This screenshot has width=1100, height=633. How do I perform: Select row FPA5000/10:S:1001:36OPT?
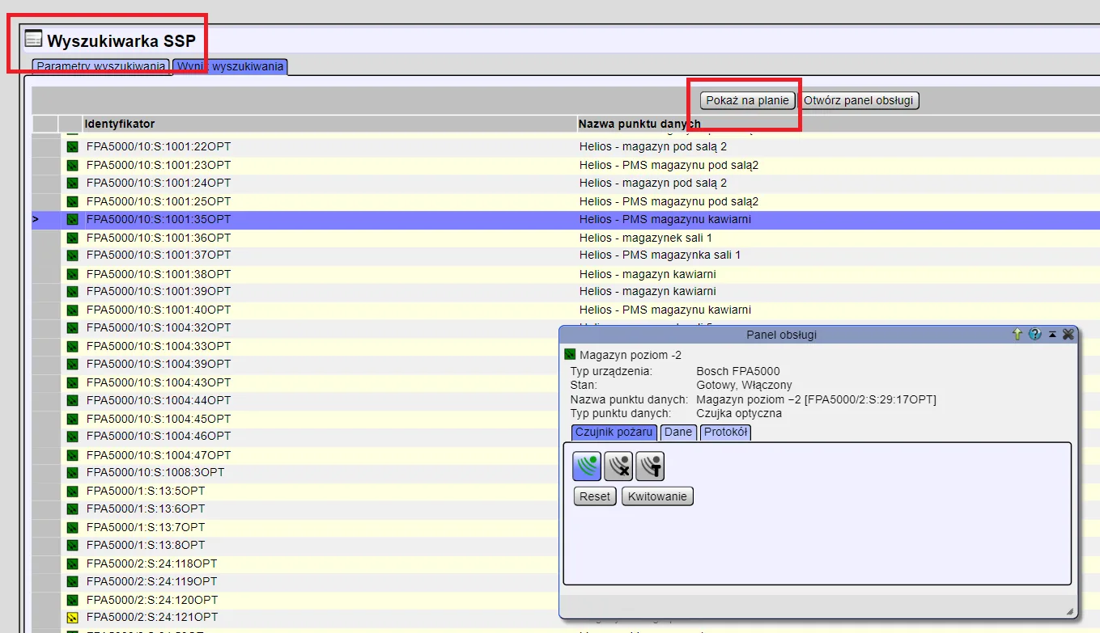point(159,238)
